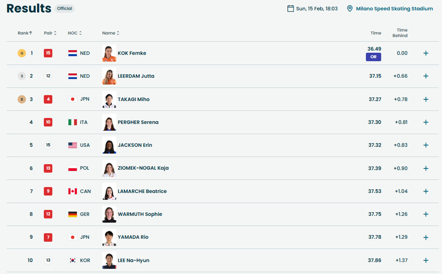Expand Erin Jackson's result row

[426, 145]
